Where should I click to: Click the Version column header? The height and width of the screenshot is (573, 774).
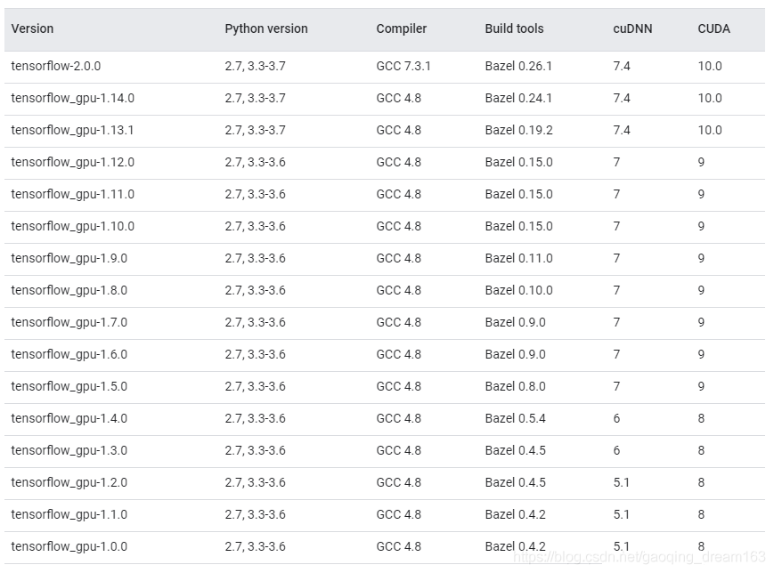click(32, 28)
